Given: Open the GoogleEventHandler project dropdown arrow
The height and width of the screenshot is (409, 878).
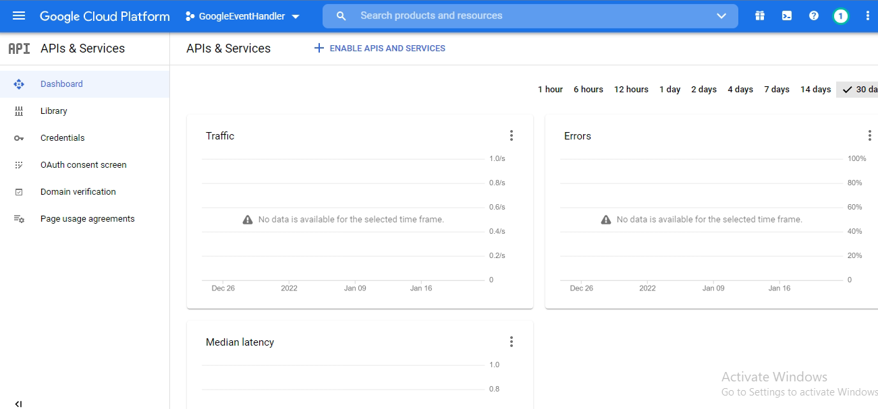Looking at the screenshot, I should pyautogui.click(x=296, y=16).
